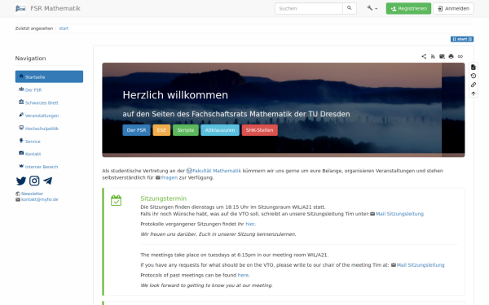Click the lightbulb icon beside Service
The width and height of the screenshot is (489, 305).
click(21, 141)
